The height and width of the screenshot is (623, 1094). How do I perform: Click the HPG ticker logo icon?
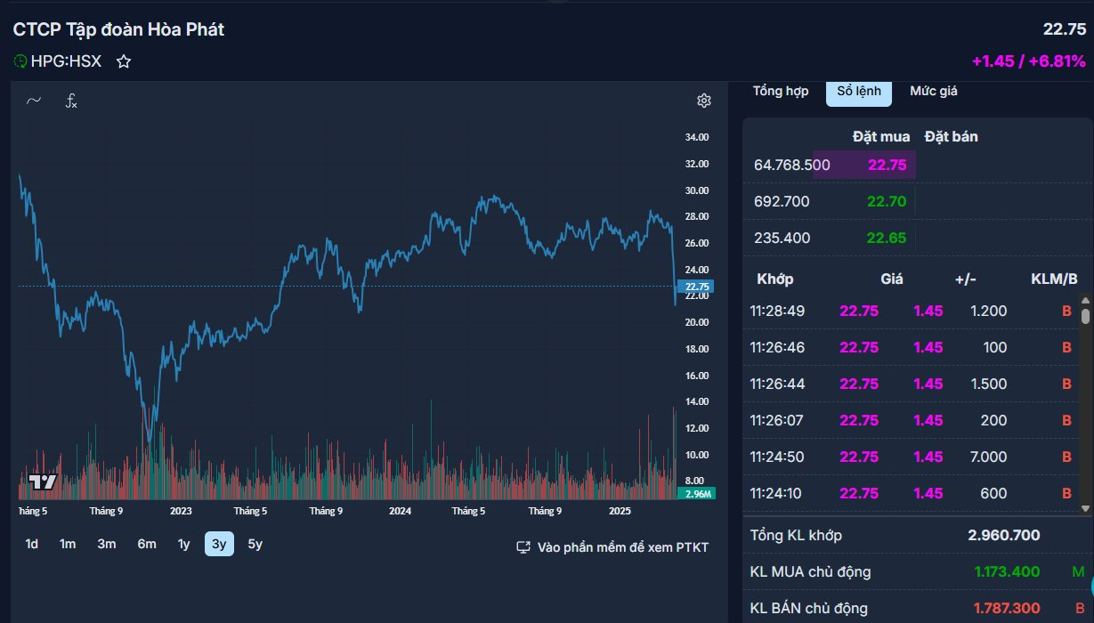(x=20, y=61)
